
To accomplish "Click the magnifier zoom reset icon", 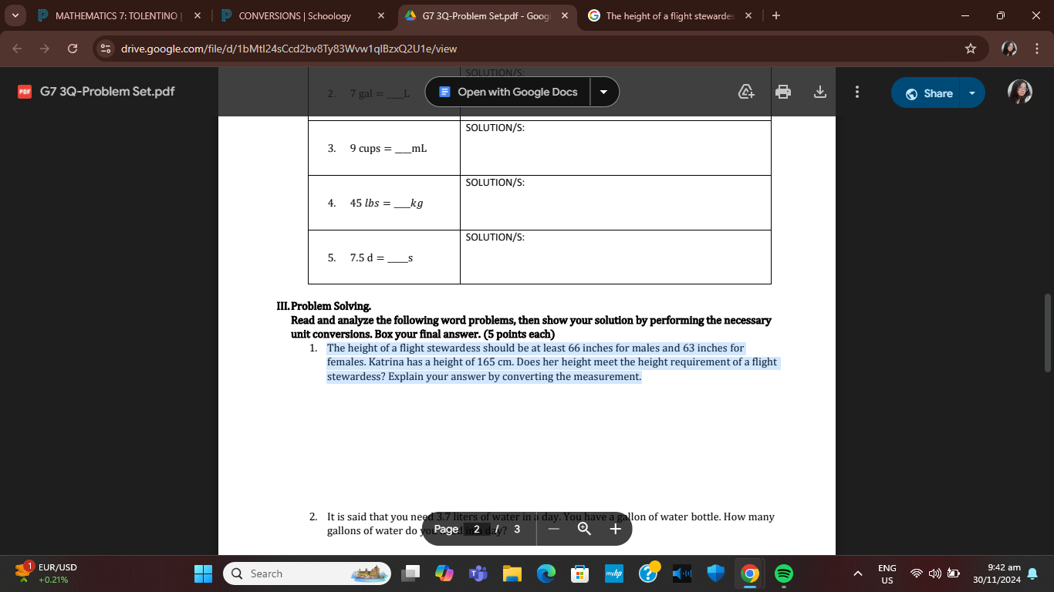I will [x=584, y=529].
